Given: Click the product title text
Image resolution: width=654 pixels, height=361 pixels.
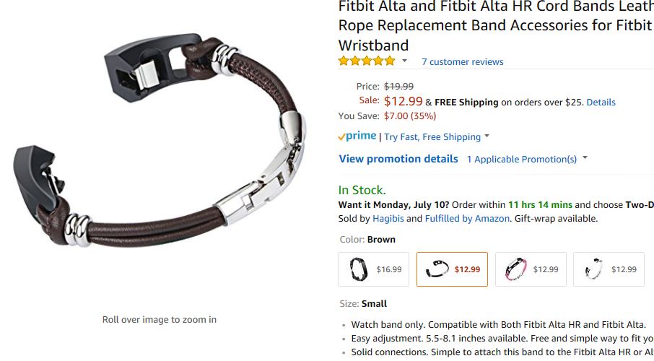Looking at the screenshot, I should click(496, 26).
